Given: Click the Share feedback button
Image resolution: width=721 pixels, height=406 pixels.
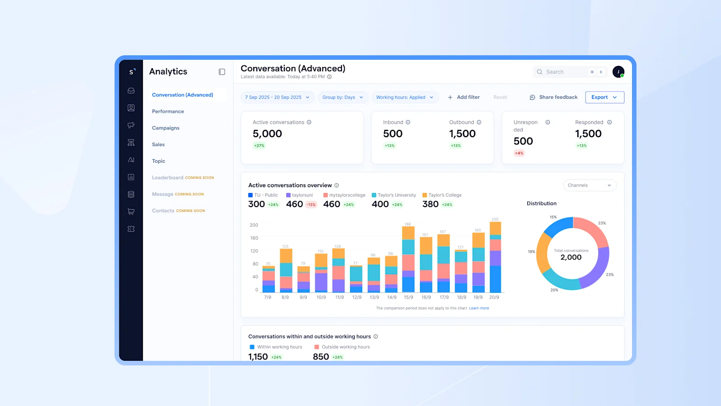Looking at the screenshot, I should click(x=553, y=97).
